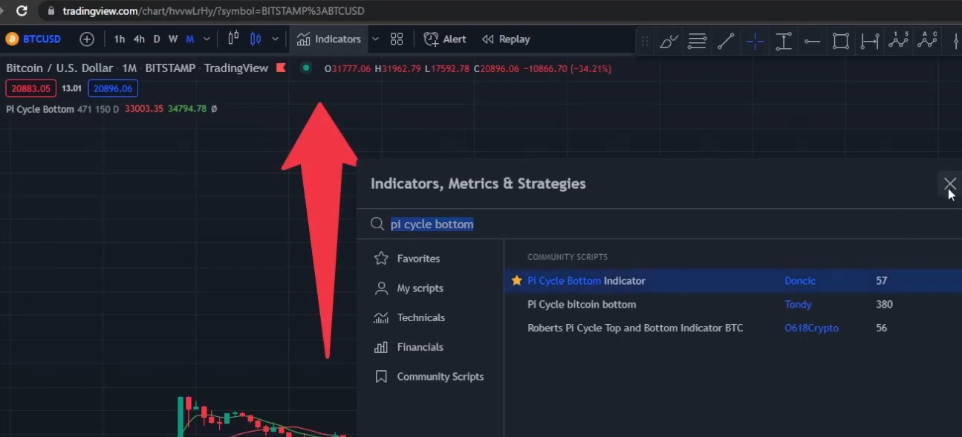
Task: Open the Technicals category
Action: click(409, 317)
